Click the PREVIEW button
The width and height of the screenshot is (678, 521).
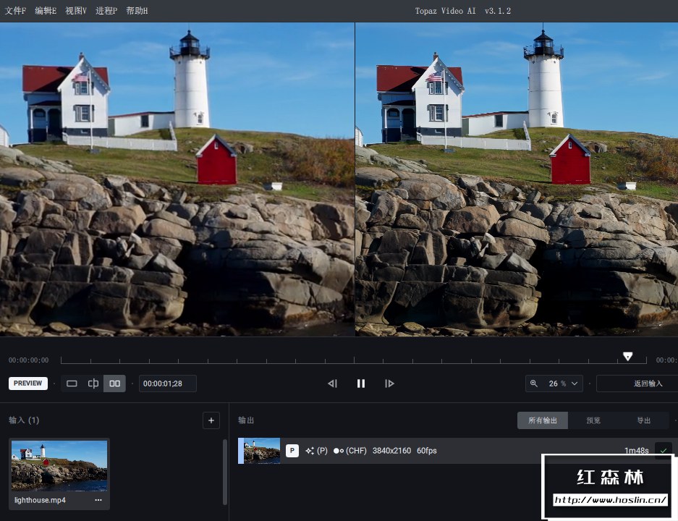pos(28,384)
